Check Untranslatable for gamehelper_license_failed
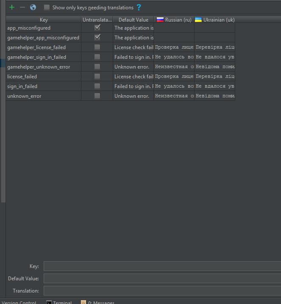Viewport: 281px width, 304px height. [97, 47]
